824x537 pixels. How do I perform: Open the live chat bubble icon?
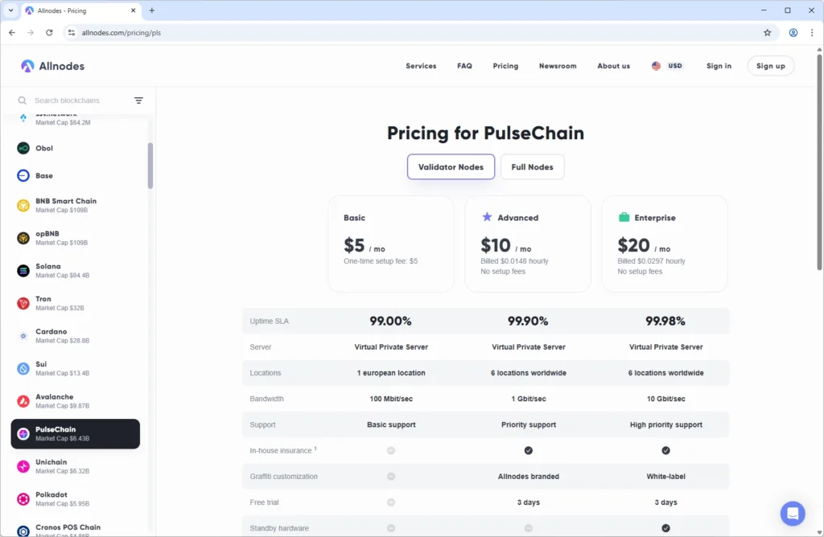click(793, 514)
